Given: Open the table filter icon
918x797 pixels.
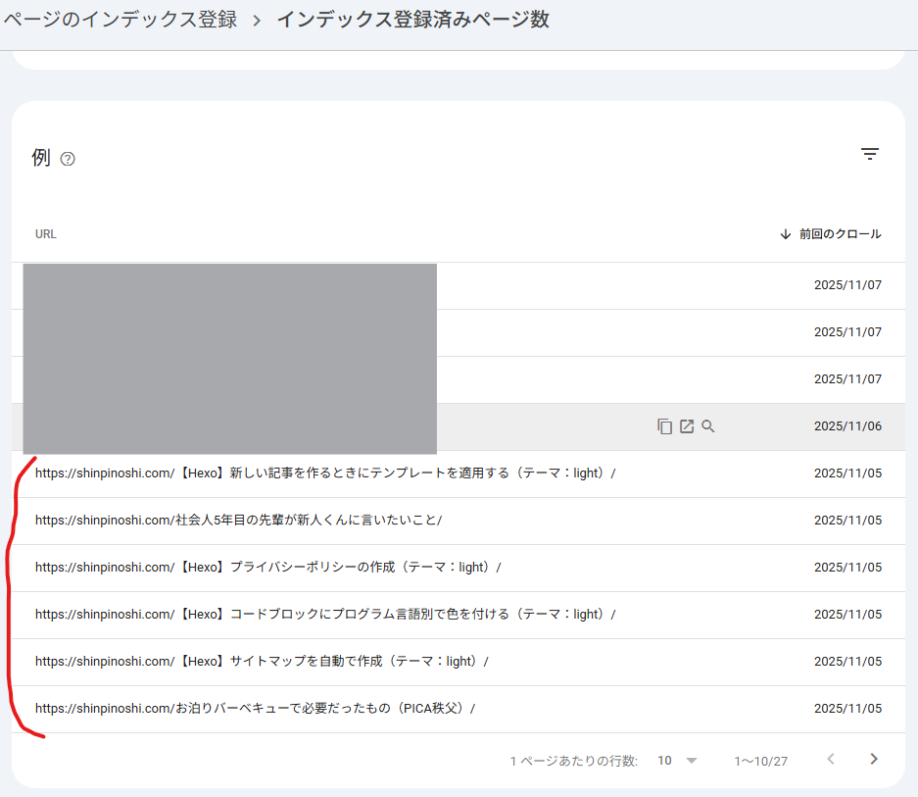Looking at the screenshot, I should pos(870,154).
